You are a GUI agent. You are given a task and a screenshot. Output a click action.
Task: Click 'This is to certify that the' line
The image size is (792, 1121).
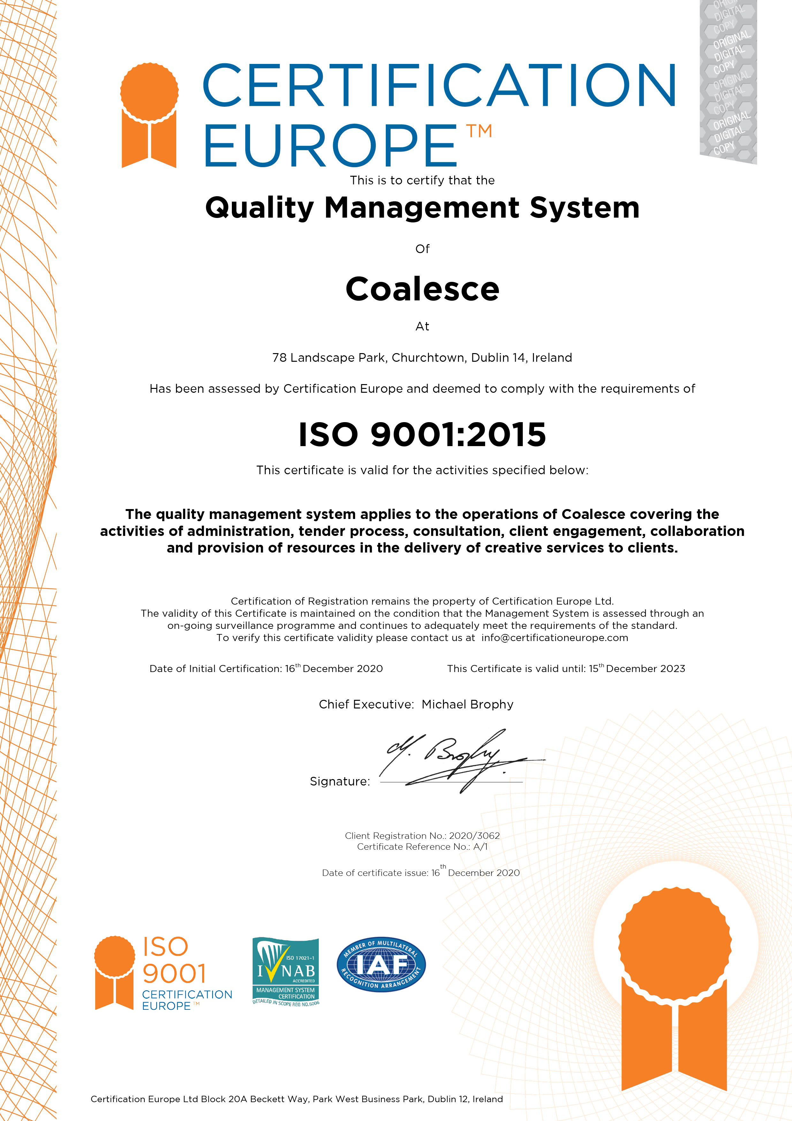[x=422, y=181]
